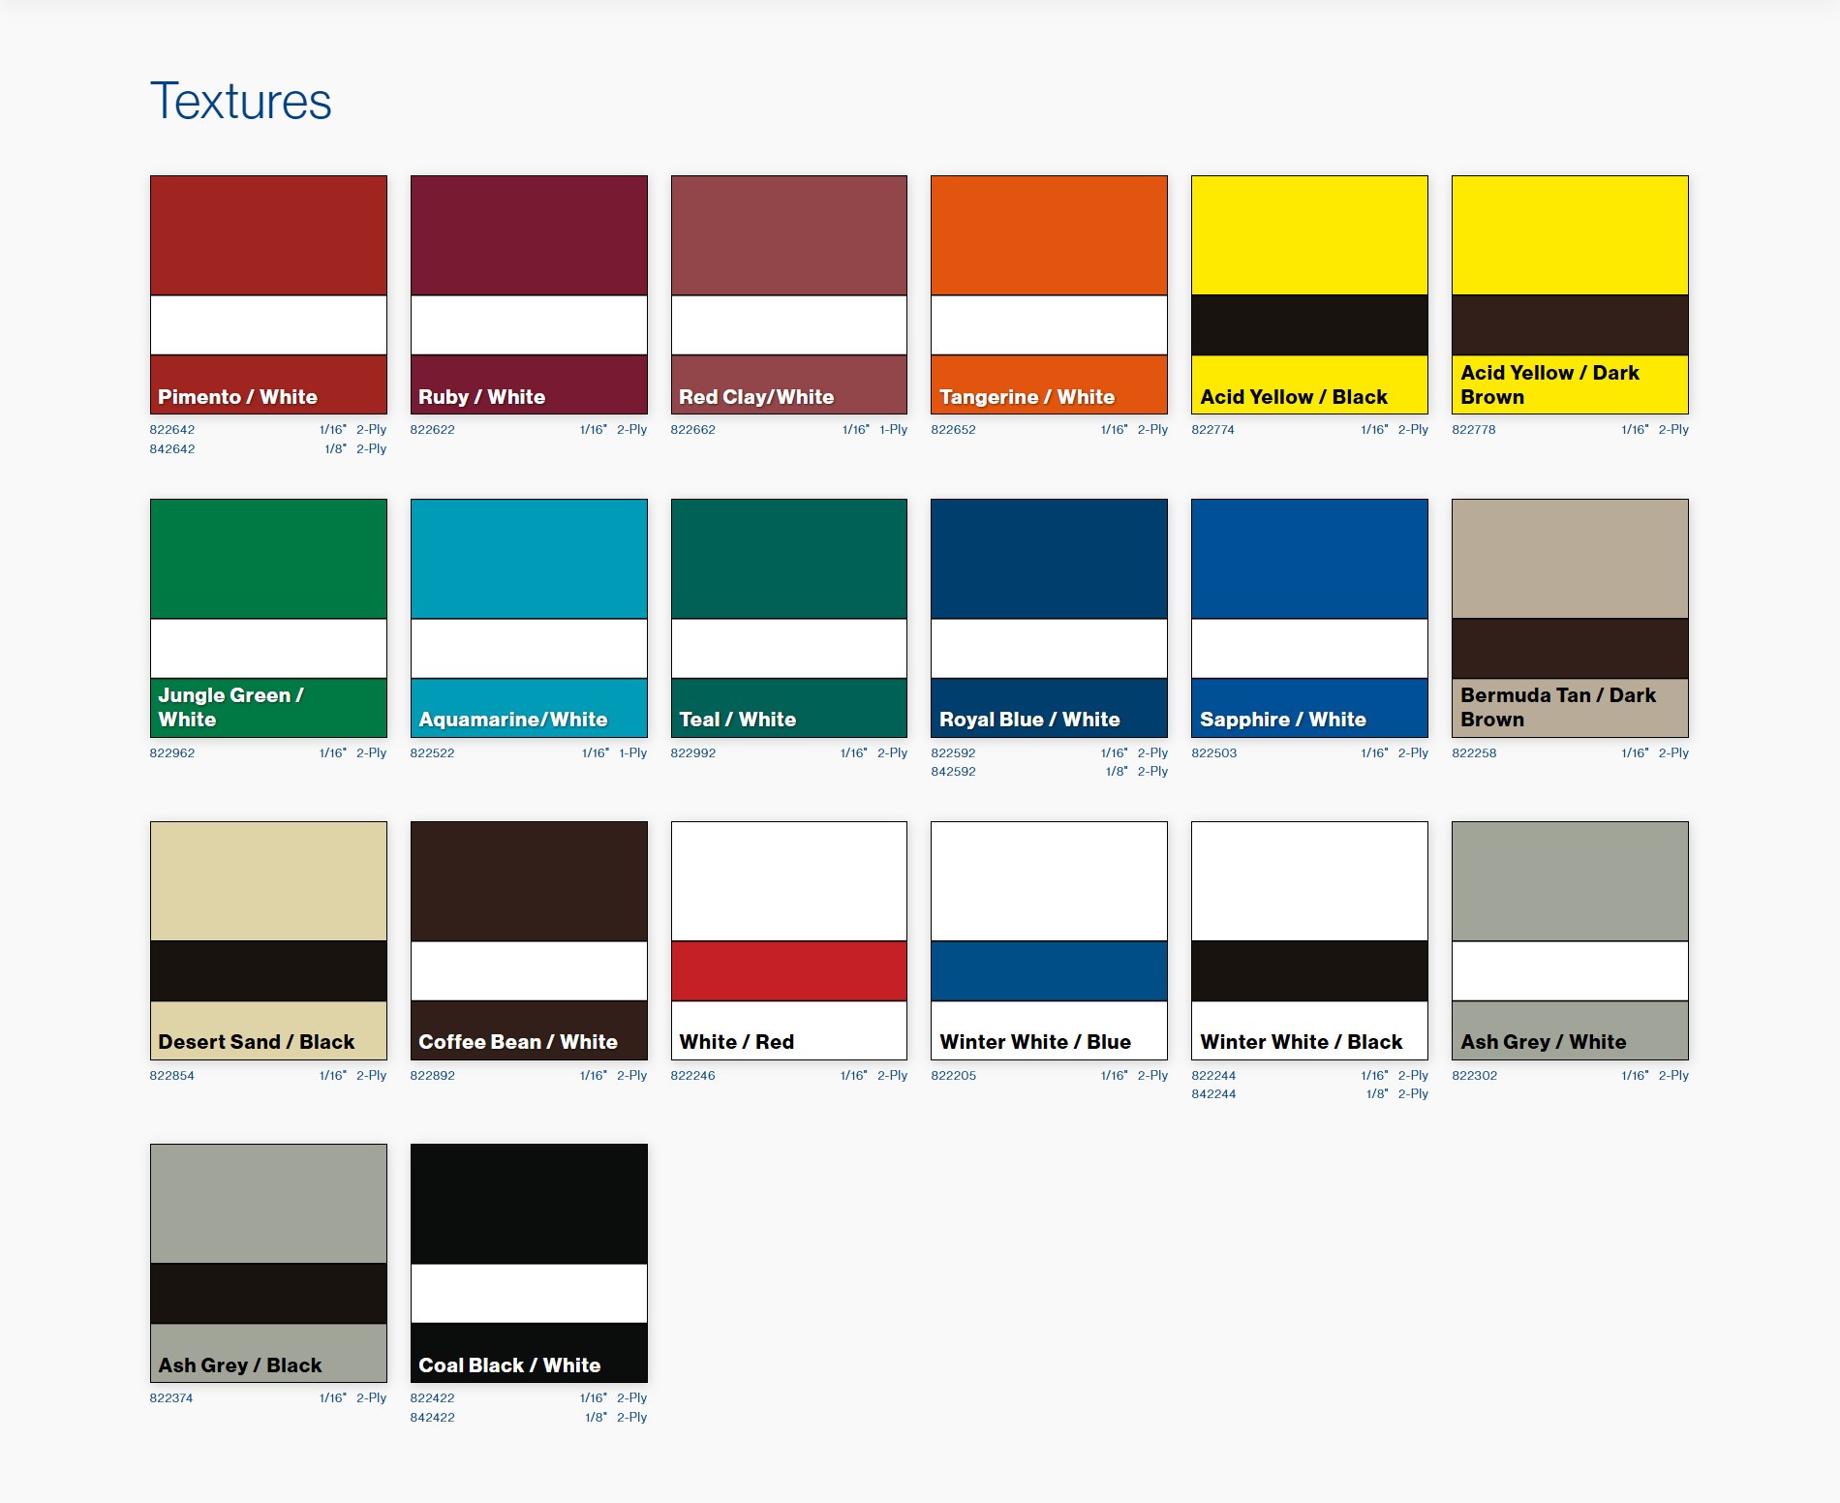Select the Ash Grey / White swatch
Image resolution: width=1840 pixels, height=1503 pixels.
pyautogui.click(x=1570, y=940)
